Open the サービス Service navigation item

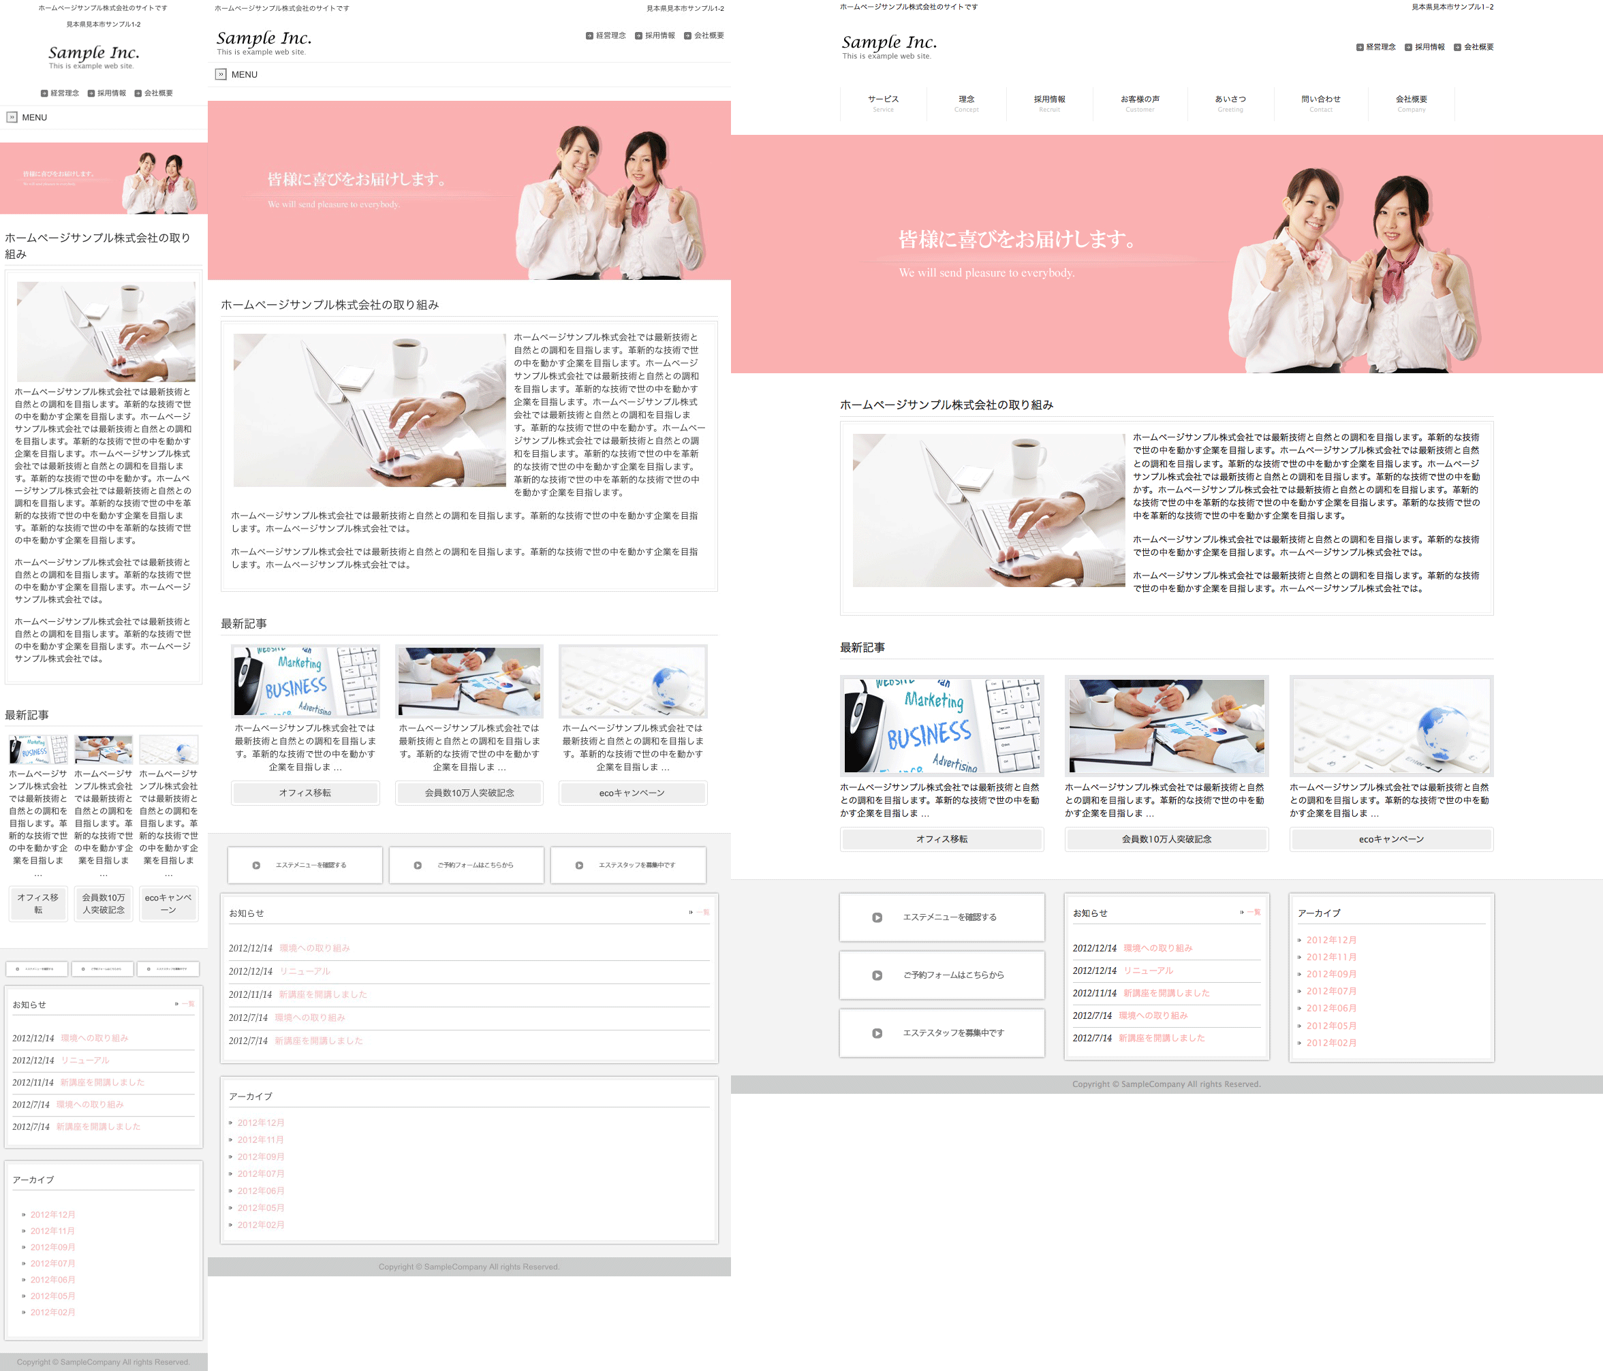pyautogui.click(x=883, y=103)
